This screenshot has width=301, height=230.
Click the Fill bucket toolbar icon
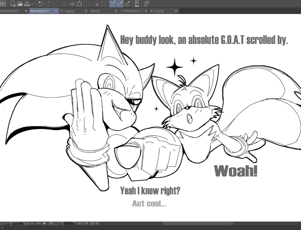pos(72,4)
